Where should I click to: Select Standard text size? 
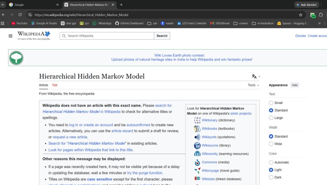tap(271, 110)
